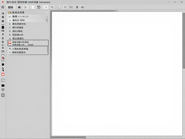Click the black rectangle color swatch in the sidebar

coord(3,86)
